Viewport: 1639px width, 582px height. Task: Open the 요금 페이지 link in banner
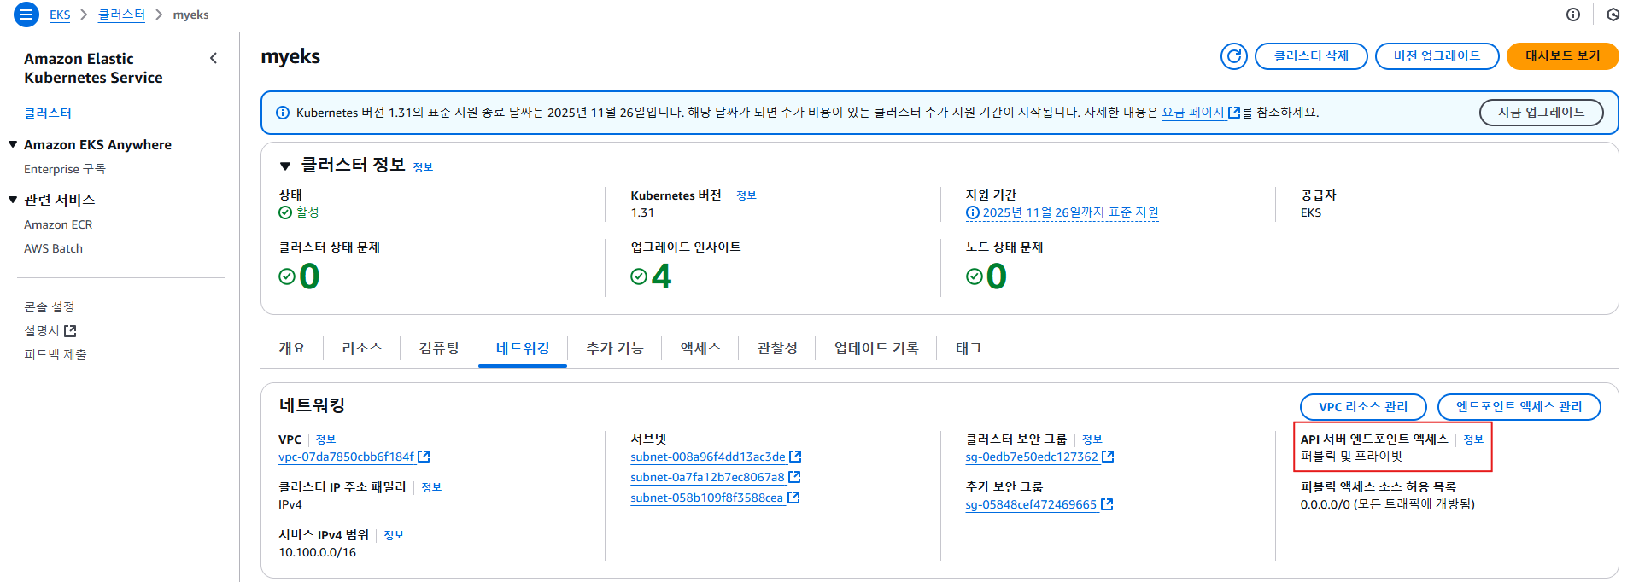(1193, 113)
